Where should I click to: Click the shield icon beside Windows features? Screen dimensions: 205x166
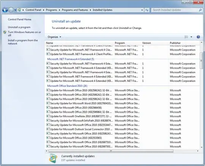[x=5, y=32]
